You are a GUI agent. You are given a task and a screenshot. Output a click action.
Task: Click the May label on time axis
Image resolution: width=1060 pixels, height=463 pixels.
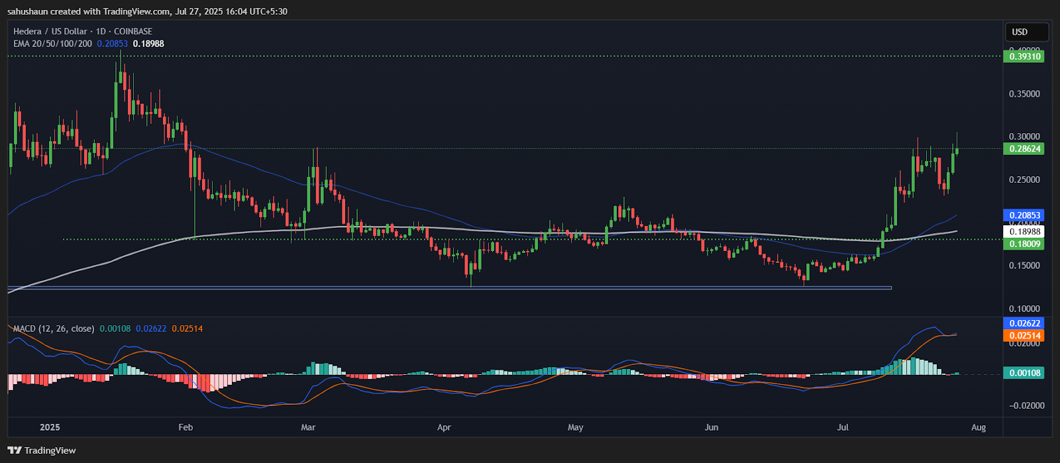pos(576,427)
